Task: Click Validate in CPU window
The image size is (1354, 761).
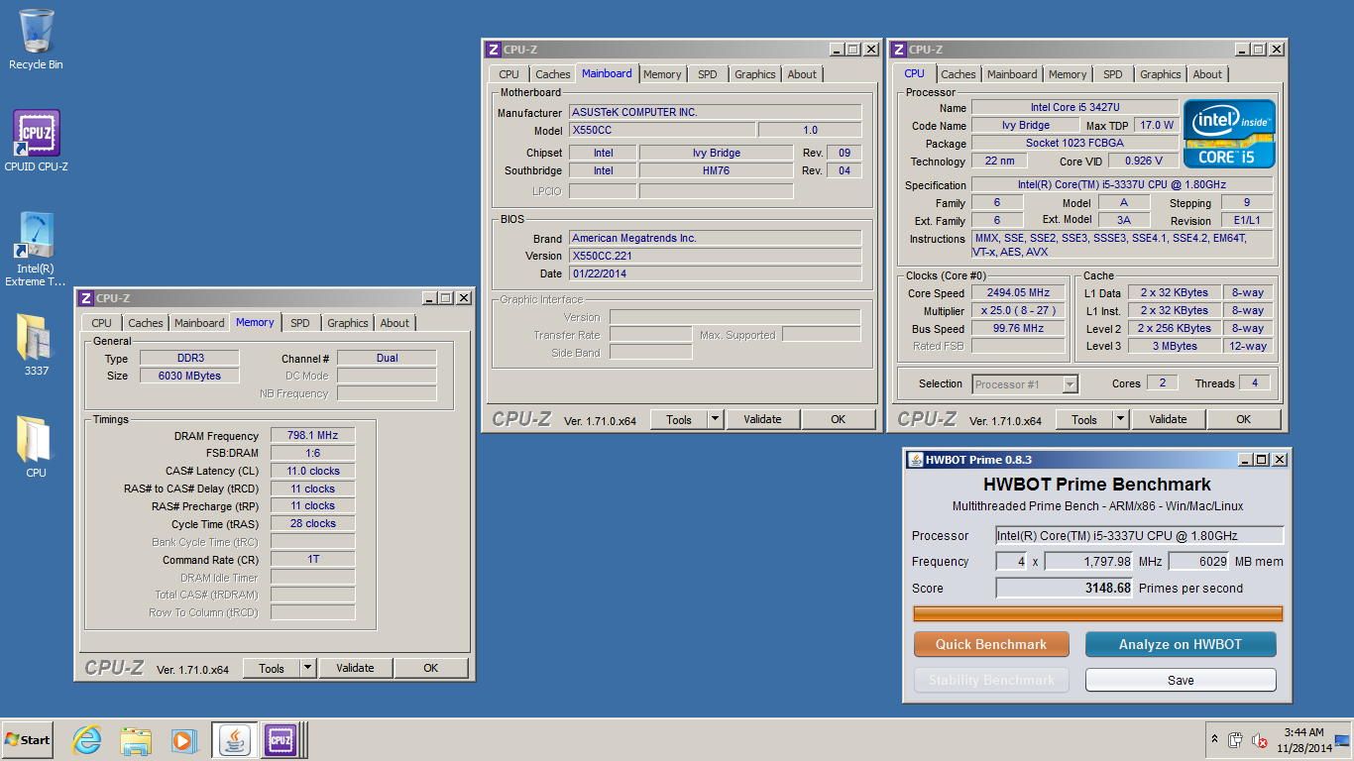Action: (1168, 420)
